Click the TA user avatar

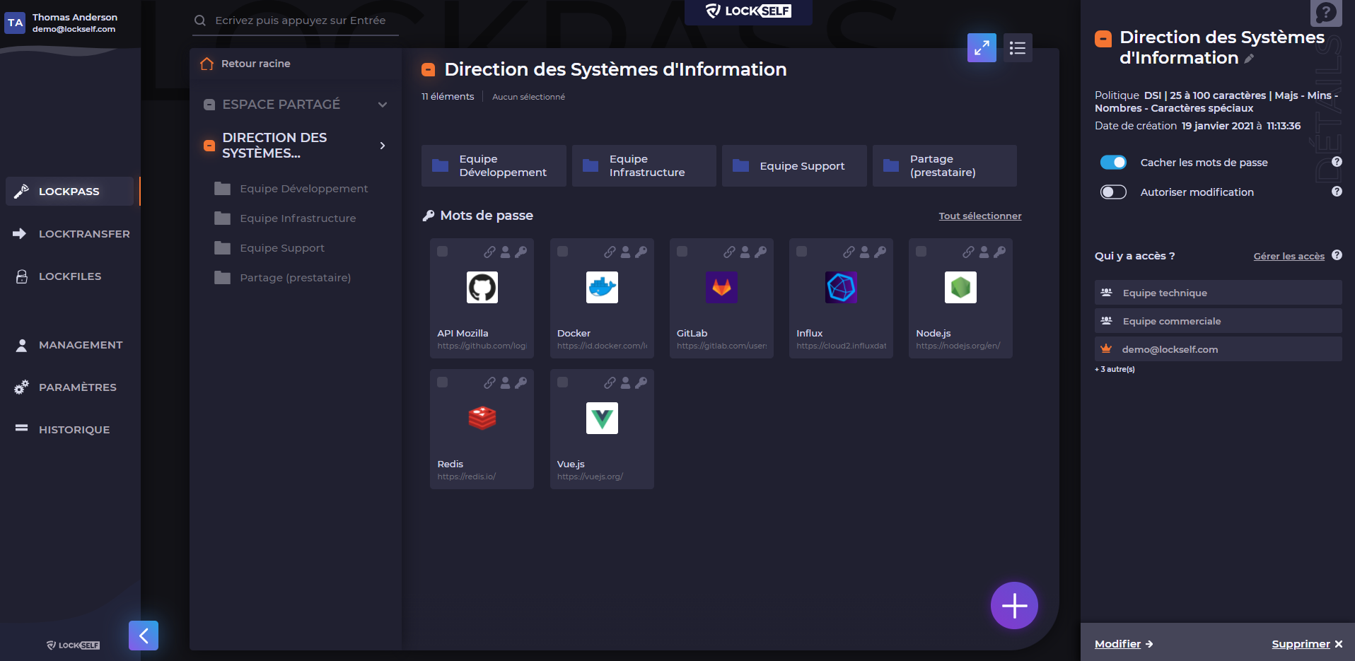pos(16,23)
